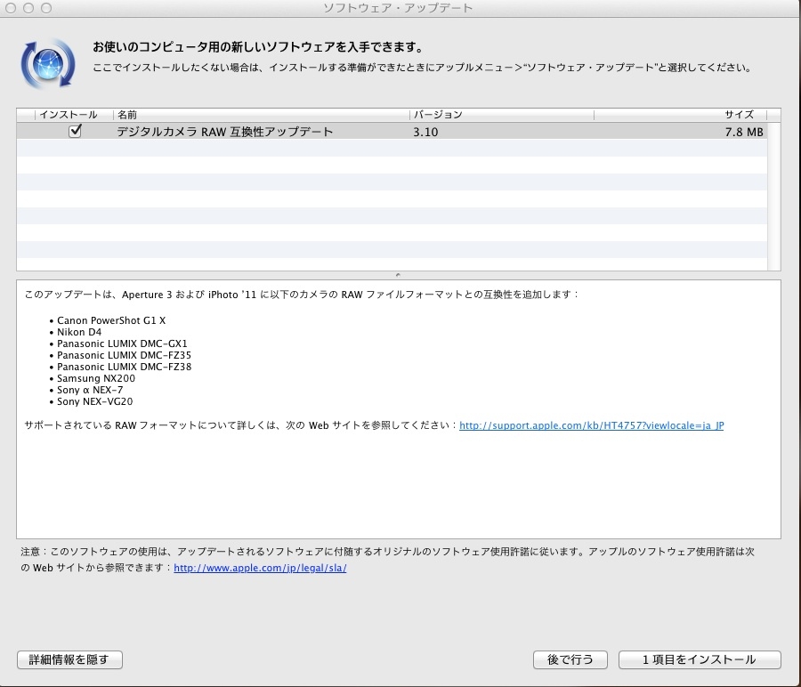Viewport: 801px width, 687px height.
Task: Click the 詳細情報を隠す button
Action: pos(69,660)
